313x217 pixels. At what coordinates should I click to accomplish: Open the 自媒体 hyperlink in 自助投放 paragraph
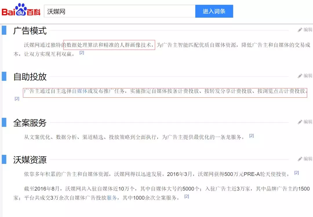click(80, 91)
